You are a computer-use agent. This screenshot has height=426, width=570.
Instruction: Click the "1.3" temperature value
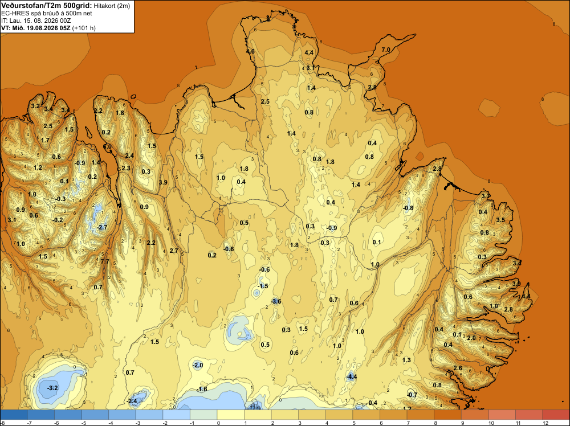point(406,359)
